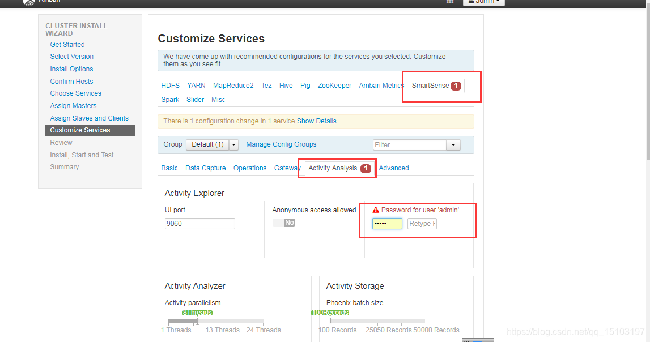This screenshot has width=650, height=342.
Task: Open the HDFS service tab
Action: tap(171, 85)
